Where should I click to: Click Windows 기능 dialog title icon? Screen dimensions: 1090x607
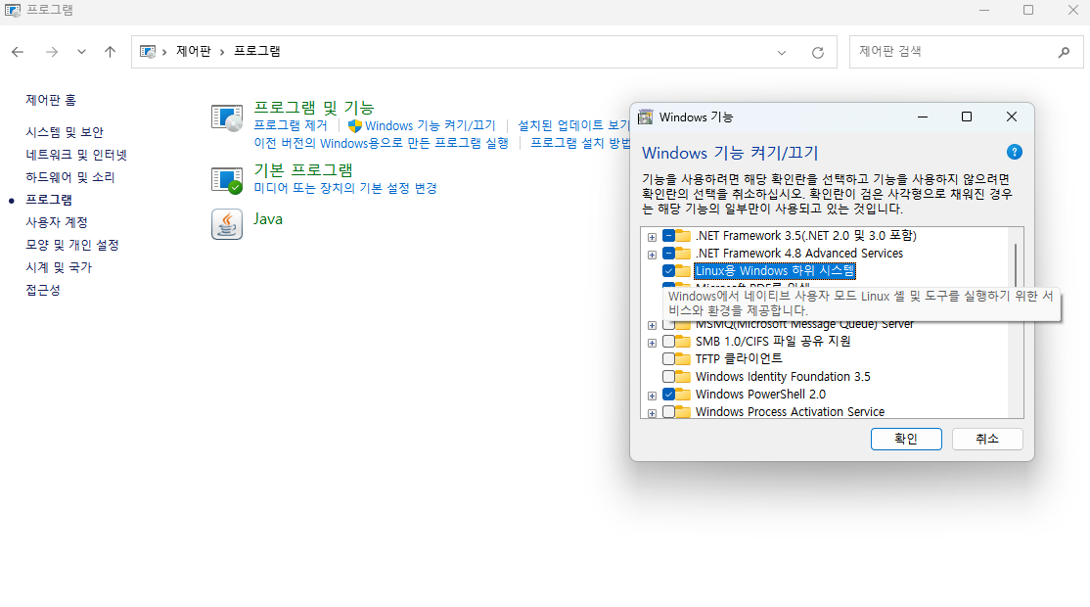pos(646,117)
